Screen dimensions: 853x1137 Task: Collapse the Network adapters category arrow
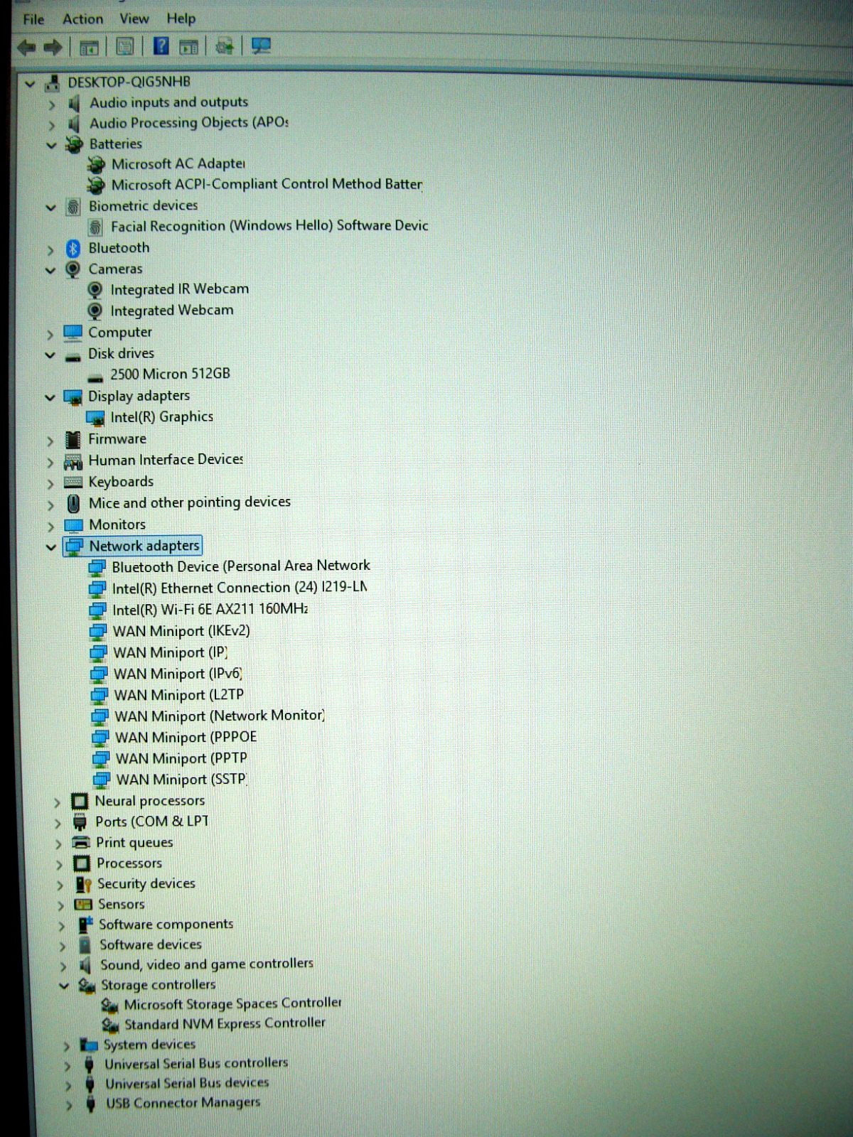[x=50, y=547]
